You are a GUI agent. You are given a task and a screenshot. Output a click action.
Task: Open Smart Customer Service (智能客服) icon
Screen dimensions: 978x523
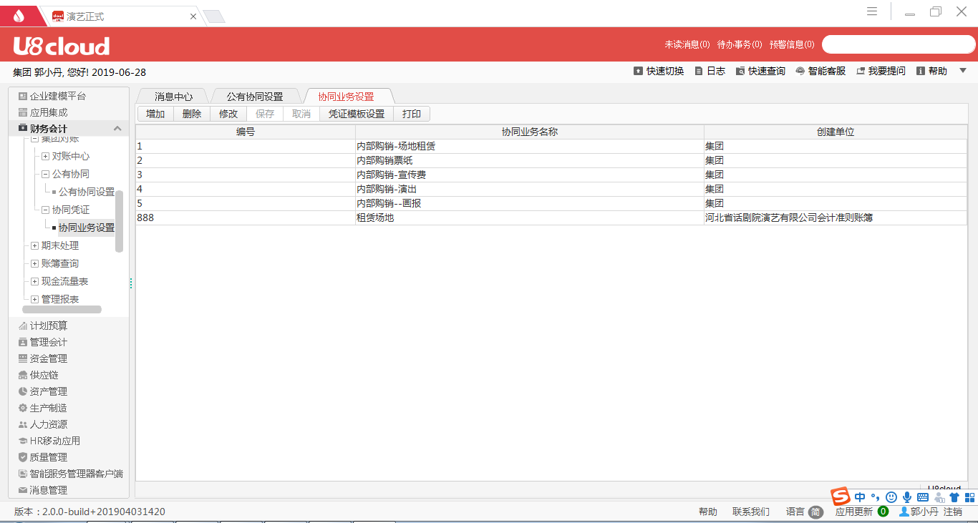pyautogui.click(x=800, y=72)
